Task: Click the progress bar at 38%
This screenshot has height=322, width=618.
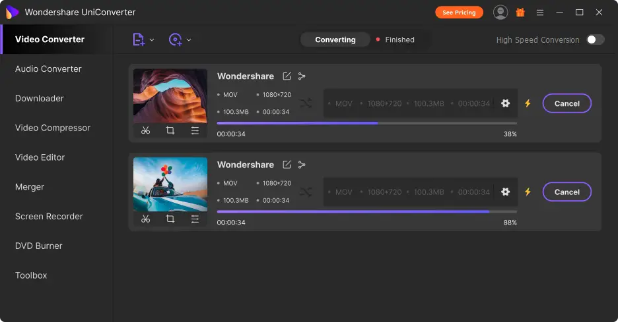Action: tap(367, 123)
